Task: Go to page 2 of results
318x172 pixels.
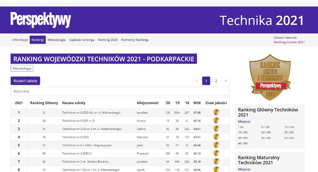Action: (216, 81)
